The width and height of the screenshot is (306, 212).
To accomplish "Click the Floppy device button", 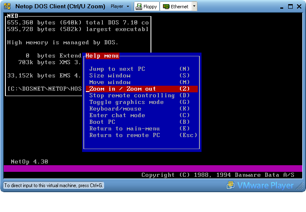I will click(x=147, y=7).
